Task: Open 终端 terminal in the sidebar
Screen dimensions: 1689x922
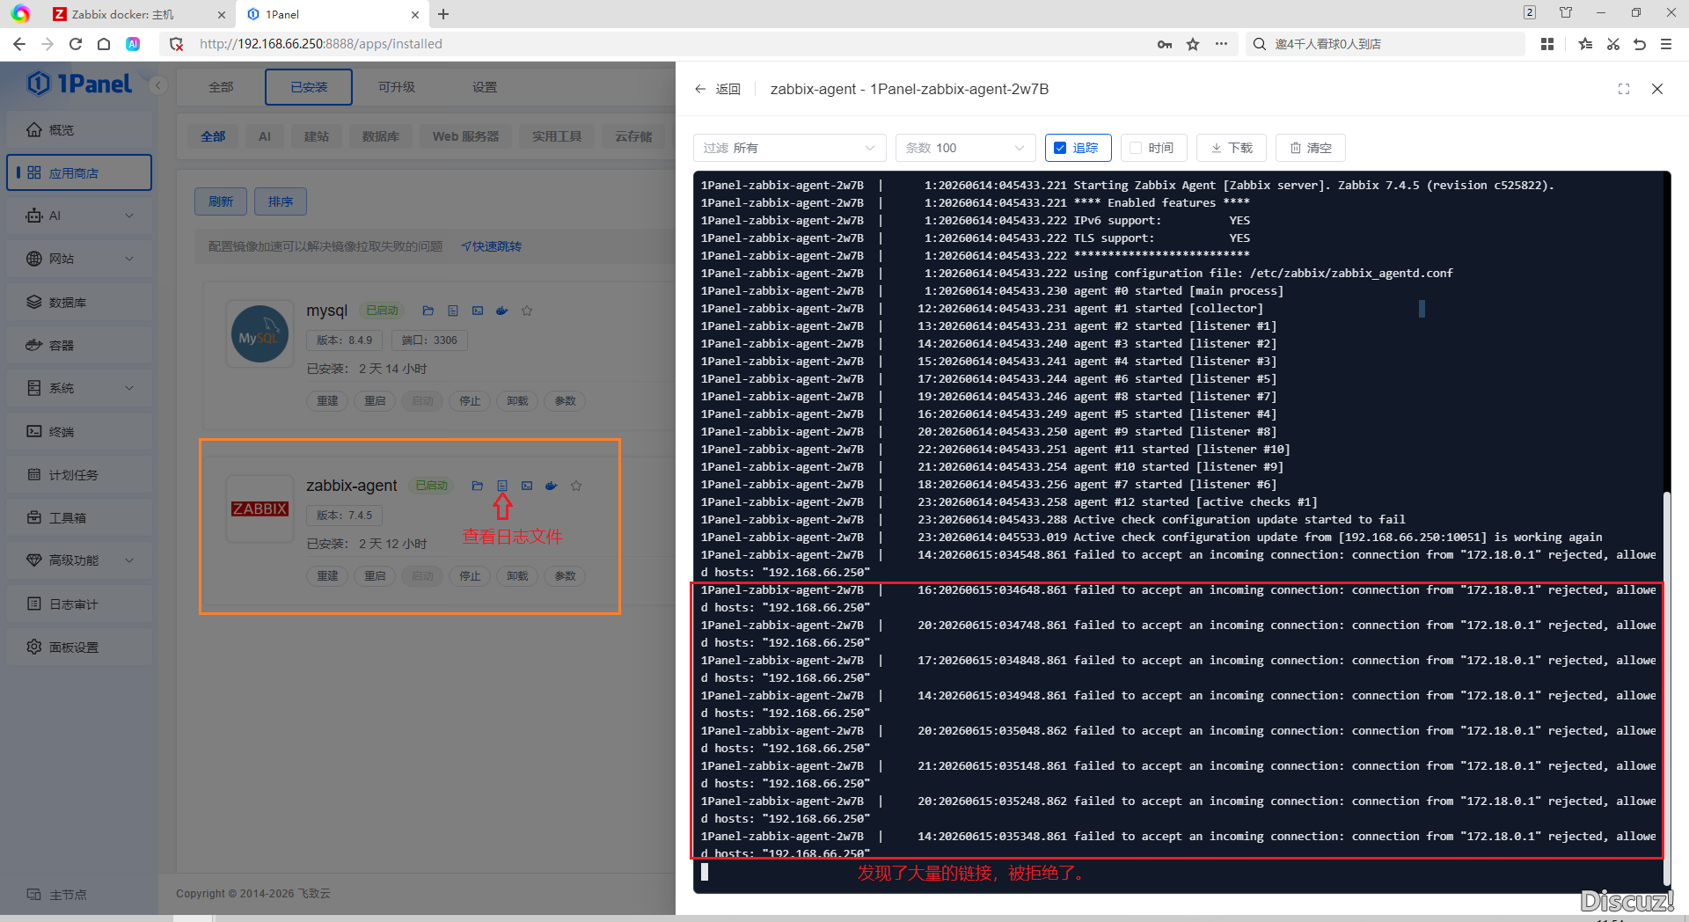Action: point(80,431)
